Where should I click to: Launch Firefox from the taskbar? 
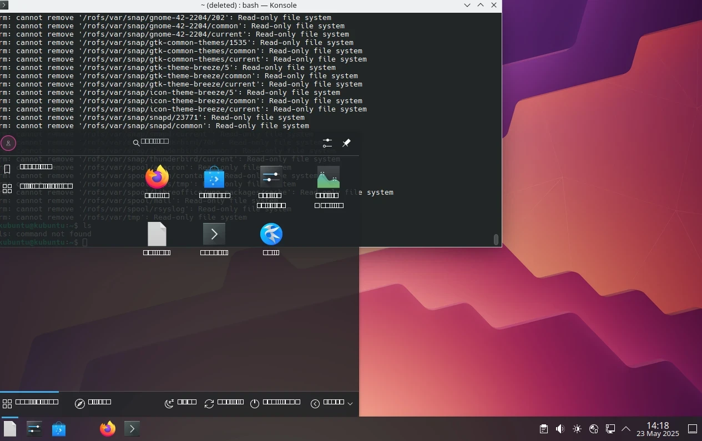pos(108,428)
